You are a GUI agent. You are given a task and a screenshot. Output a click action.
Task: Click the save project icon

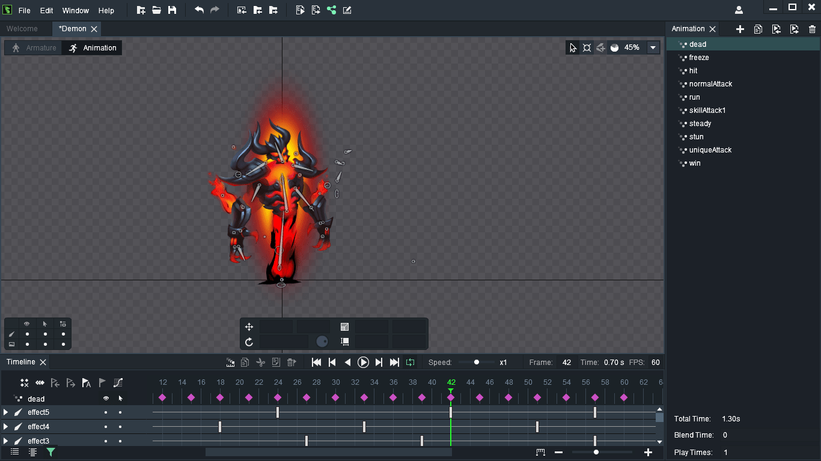click(x=172, y=10)
